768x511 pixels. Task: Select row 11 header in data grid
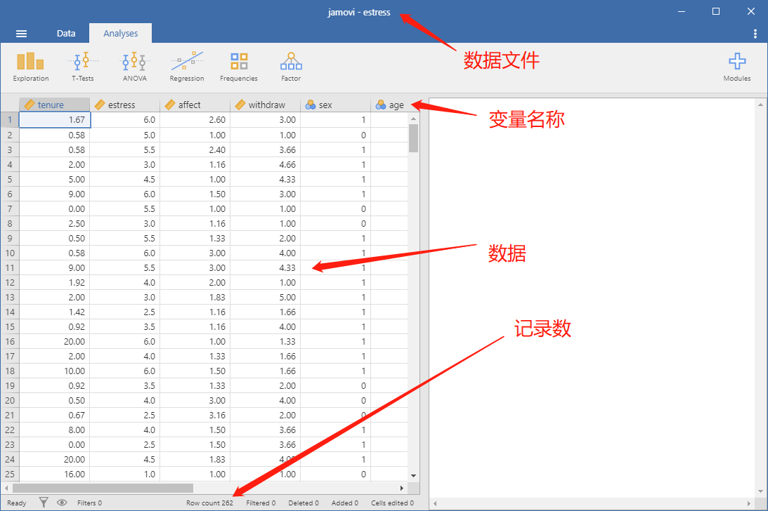[10, 267]
